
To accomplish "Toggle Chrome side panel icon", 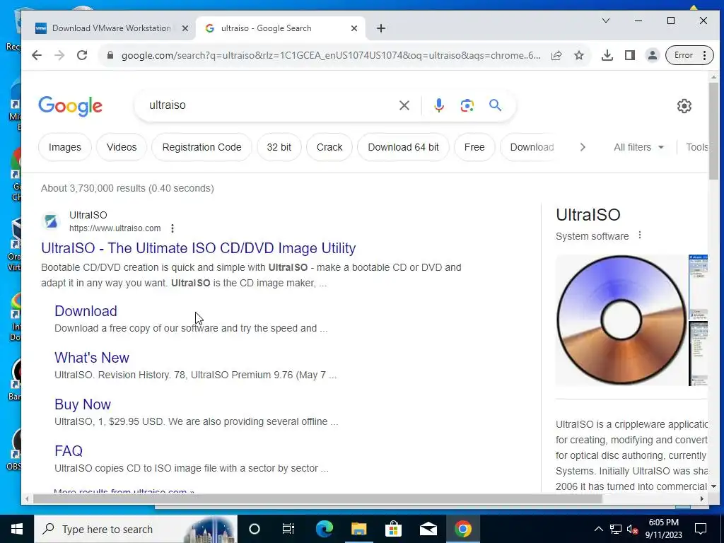I will 630,55.
